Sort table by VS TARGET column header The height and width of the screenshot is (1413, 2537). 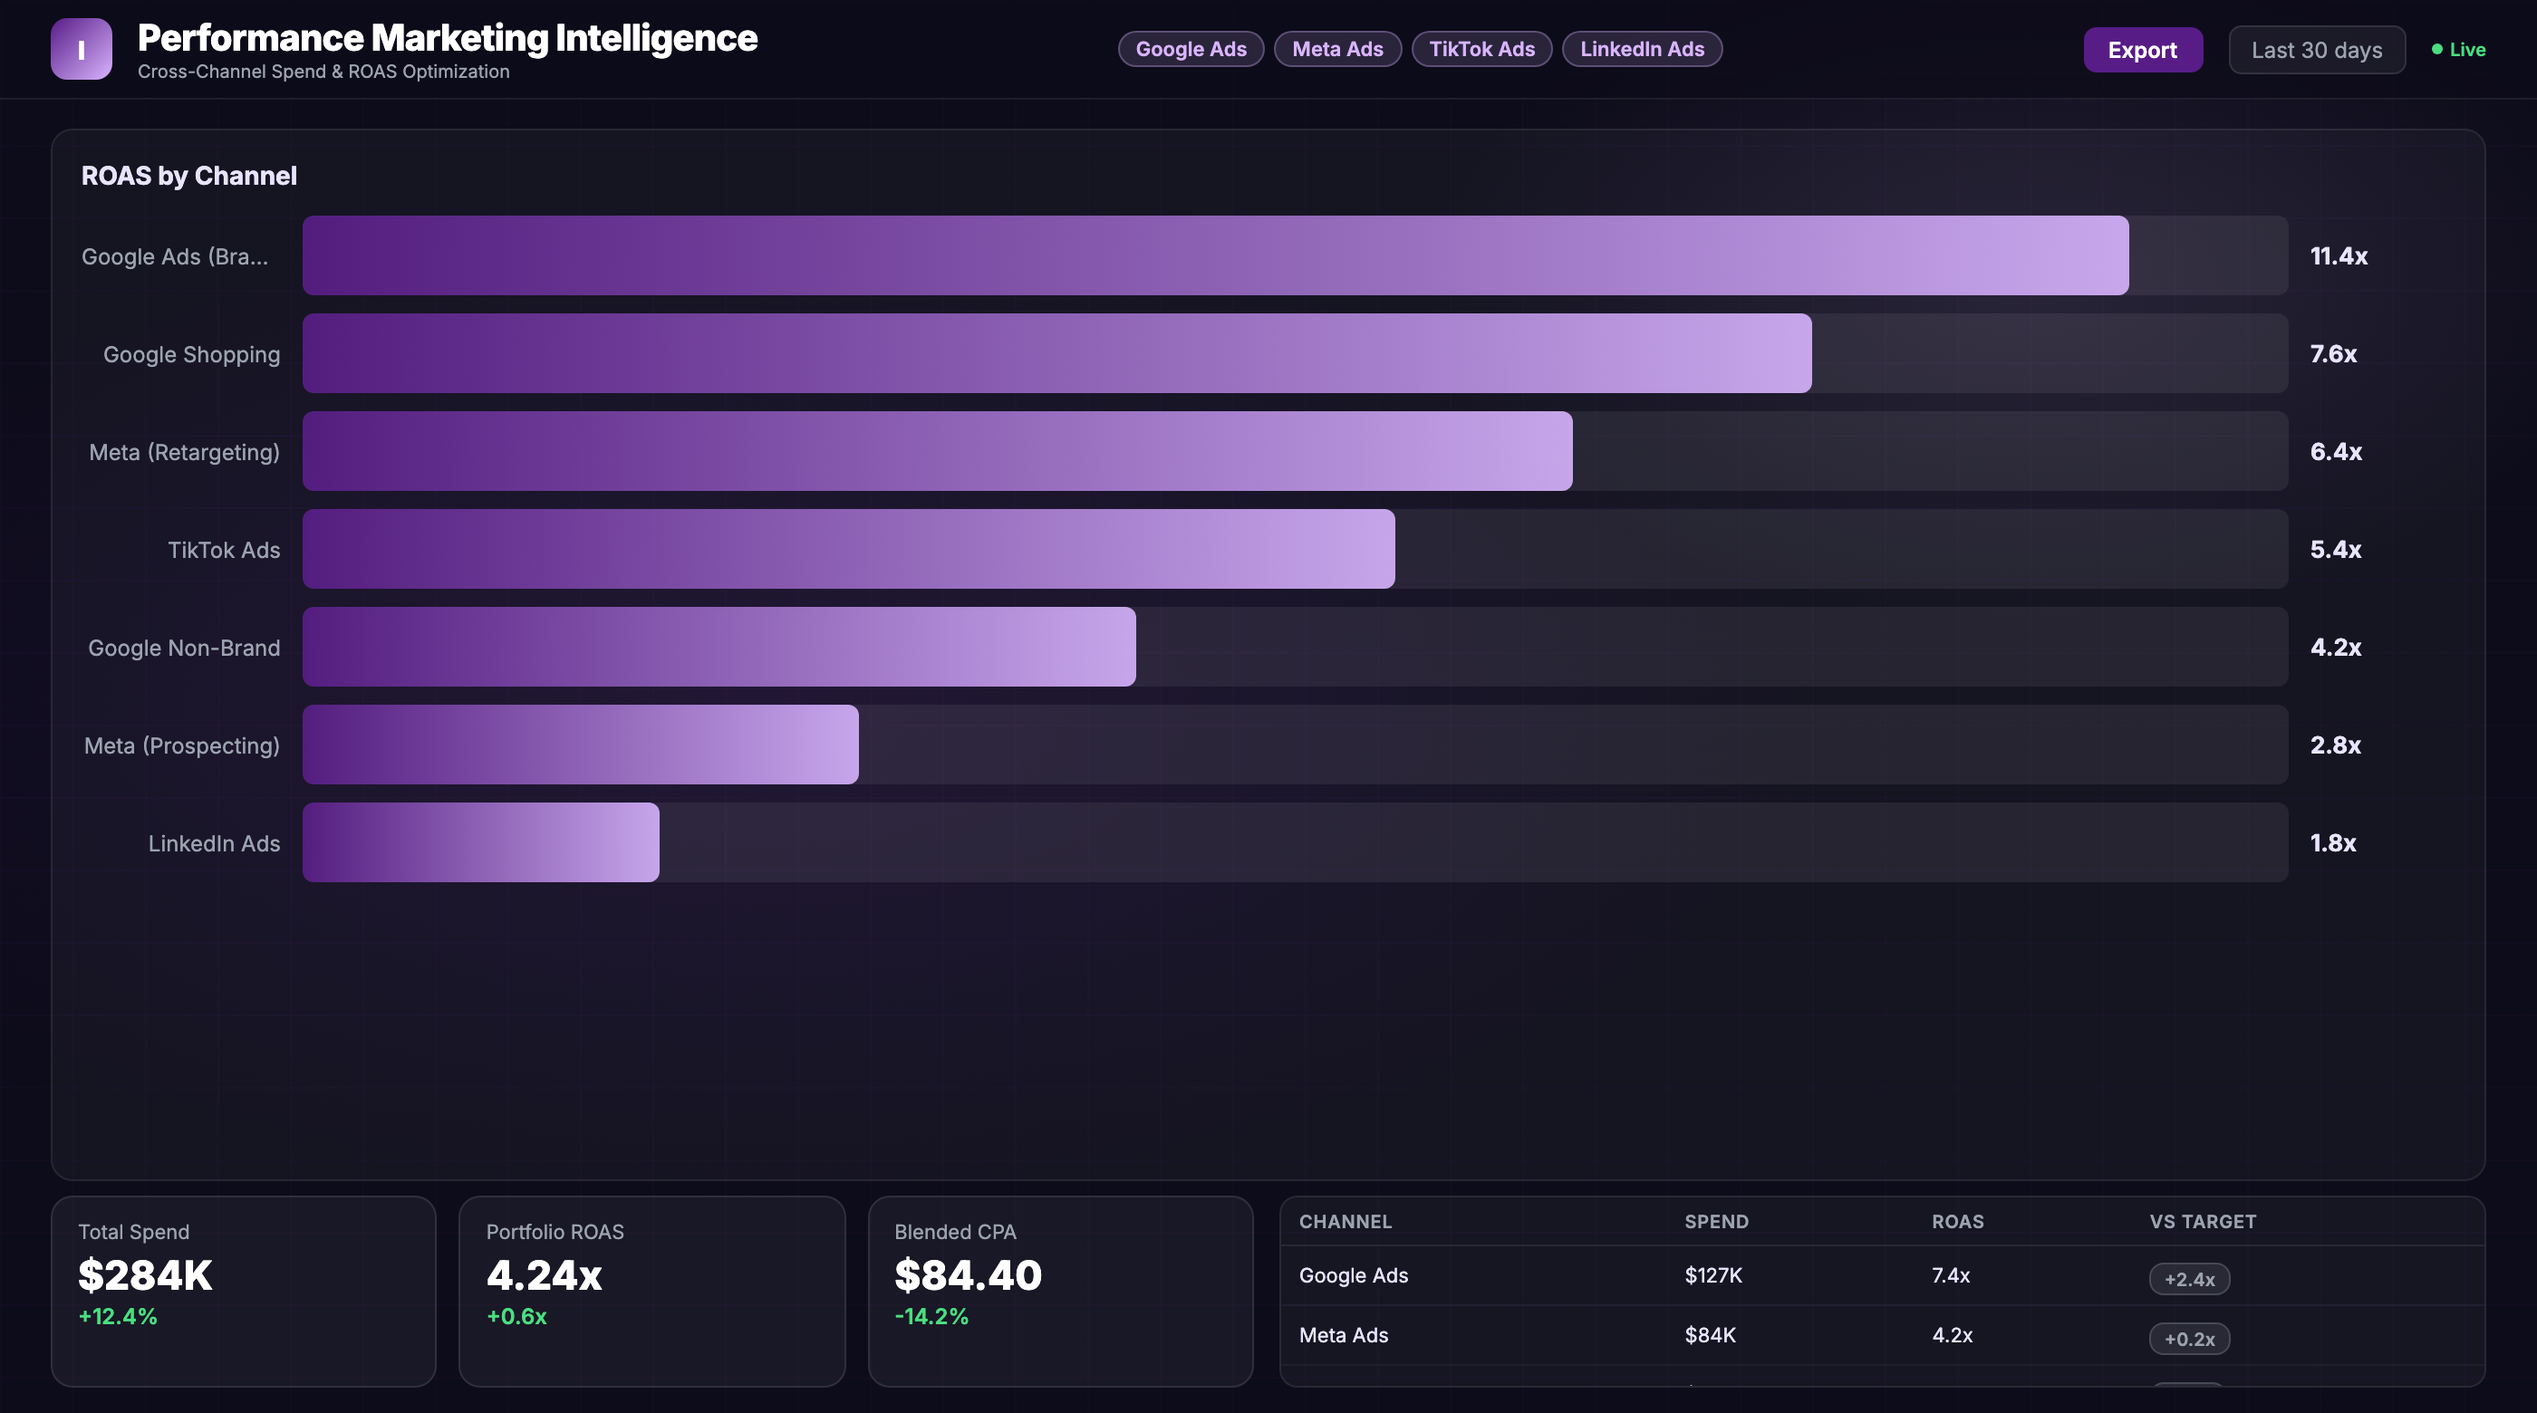(x=2202, y=1221)
